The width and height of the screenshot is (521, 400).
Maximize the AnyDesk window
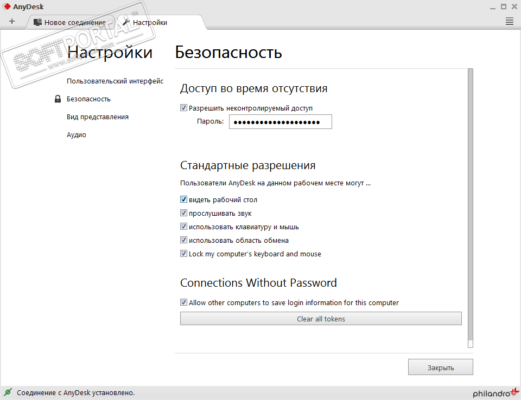pyautogui.click(x=504, y=7)
